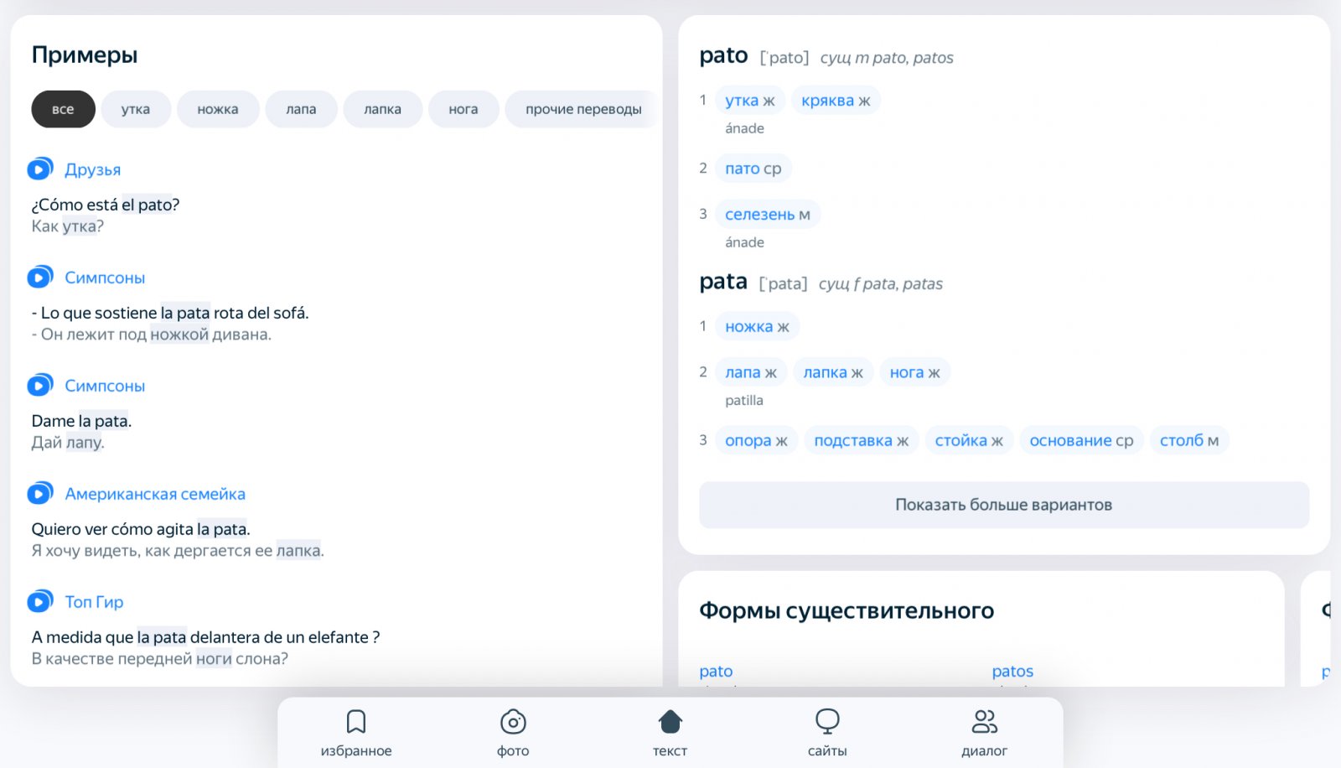
Task: Select the текст translation mode icon
Action: click(670, 722)
